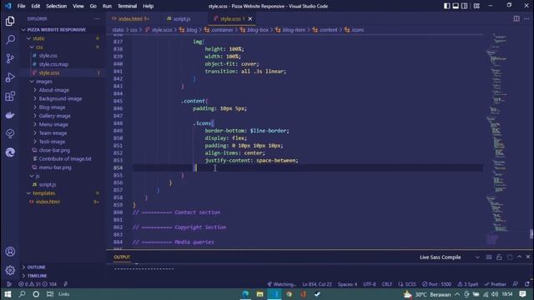The width and height of the screenshot is (534, 300).
Task: Open the Search view in the activity bar
Action: [10, 40]
